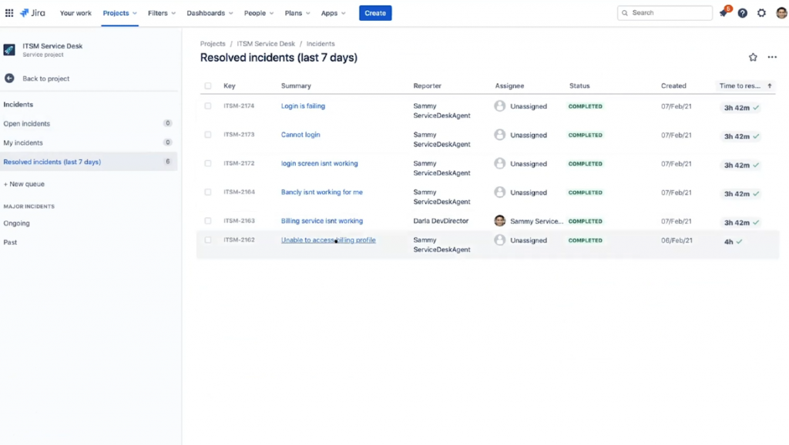This screenshot has width=789, height=445.
Task: Expand the Dashboards dropdown menu
Action: [210, 13]
